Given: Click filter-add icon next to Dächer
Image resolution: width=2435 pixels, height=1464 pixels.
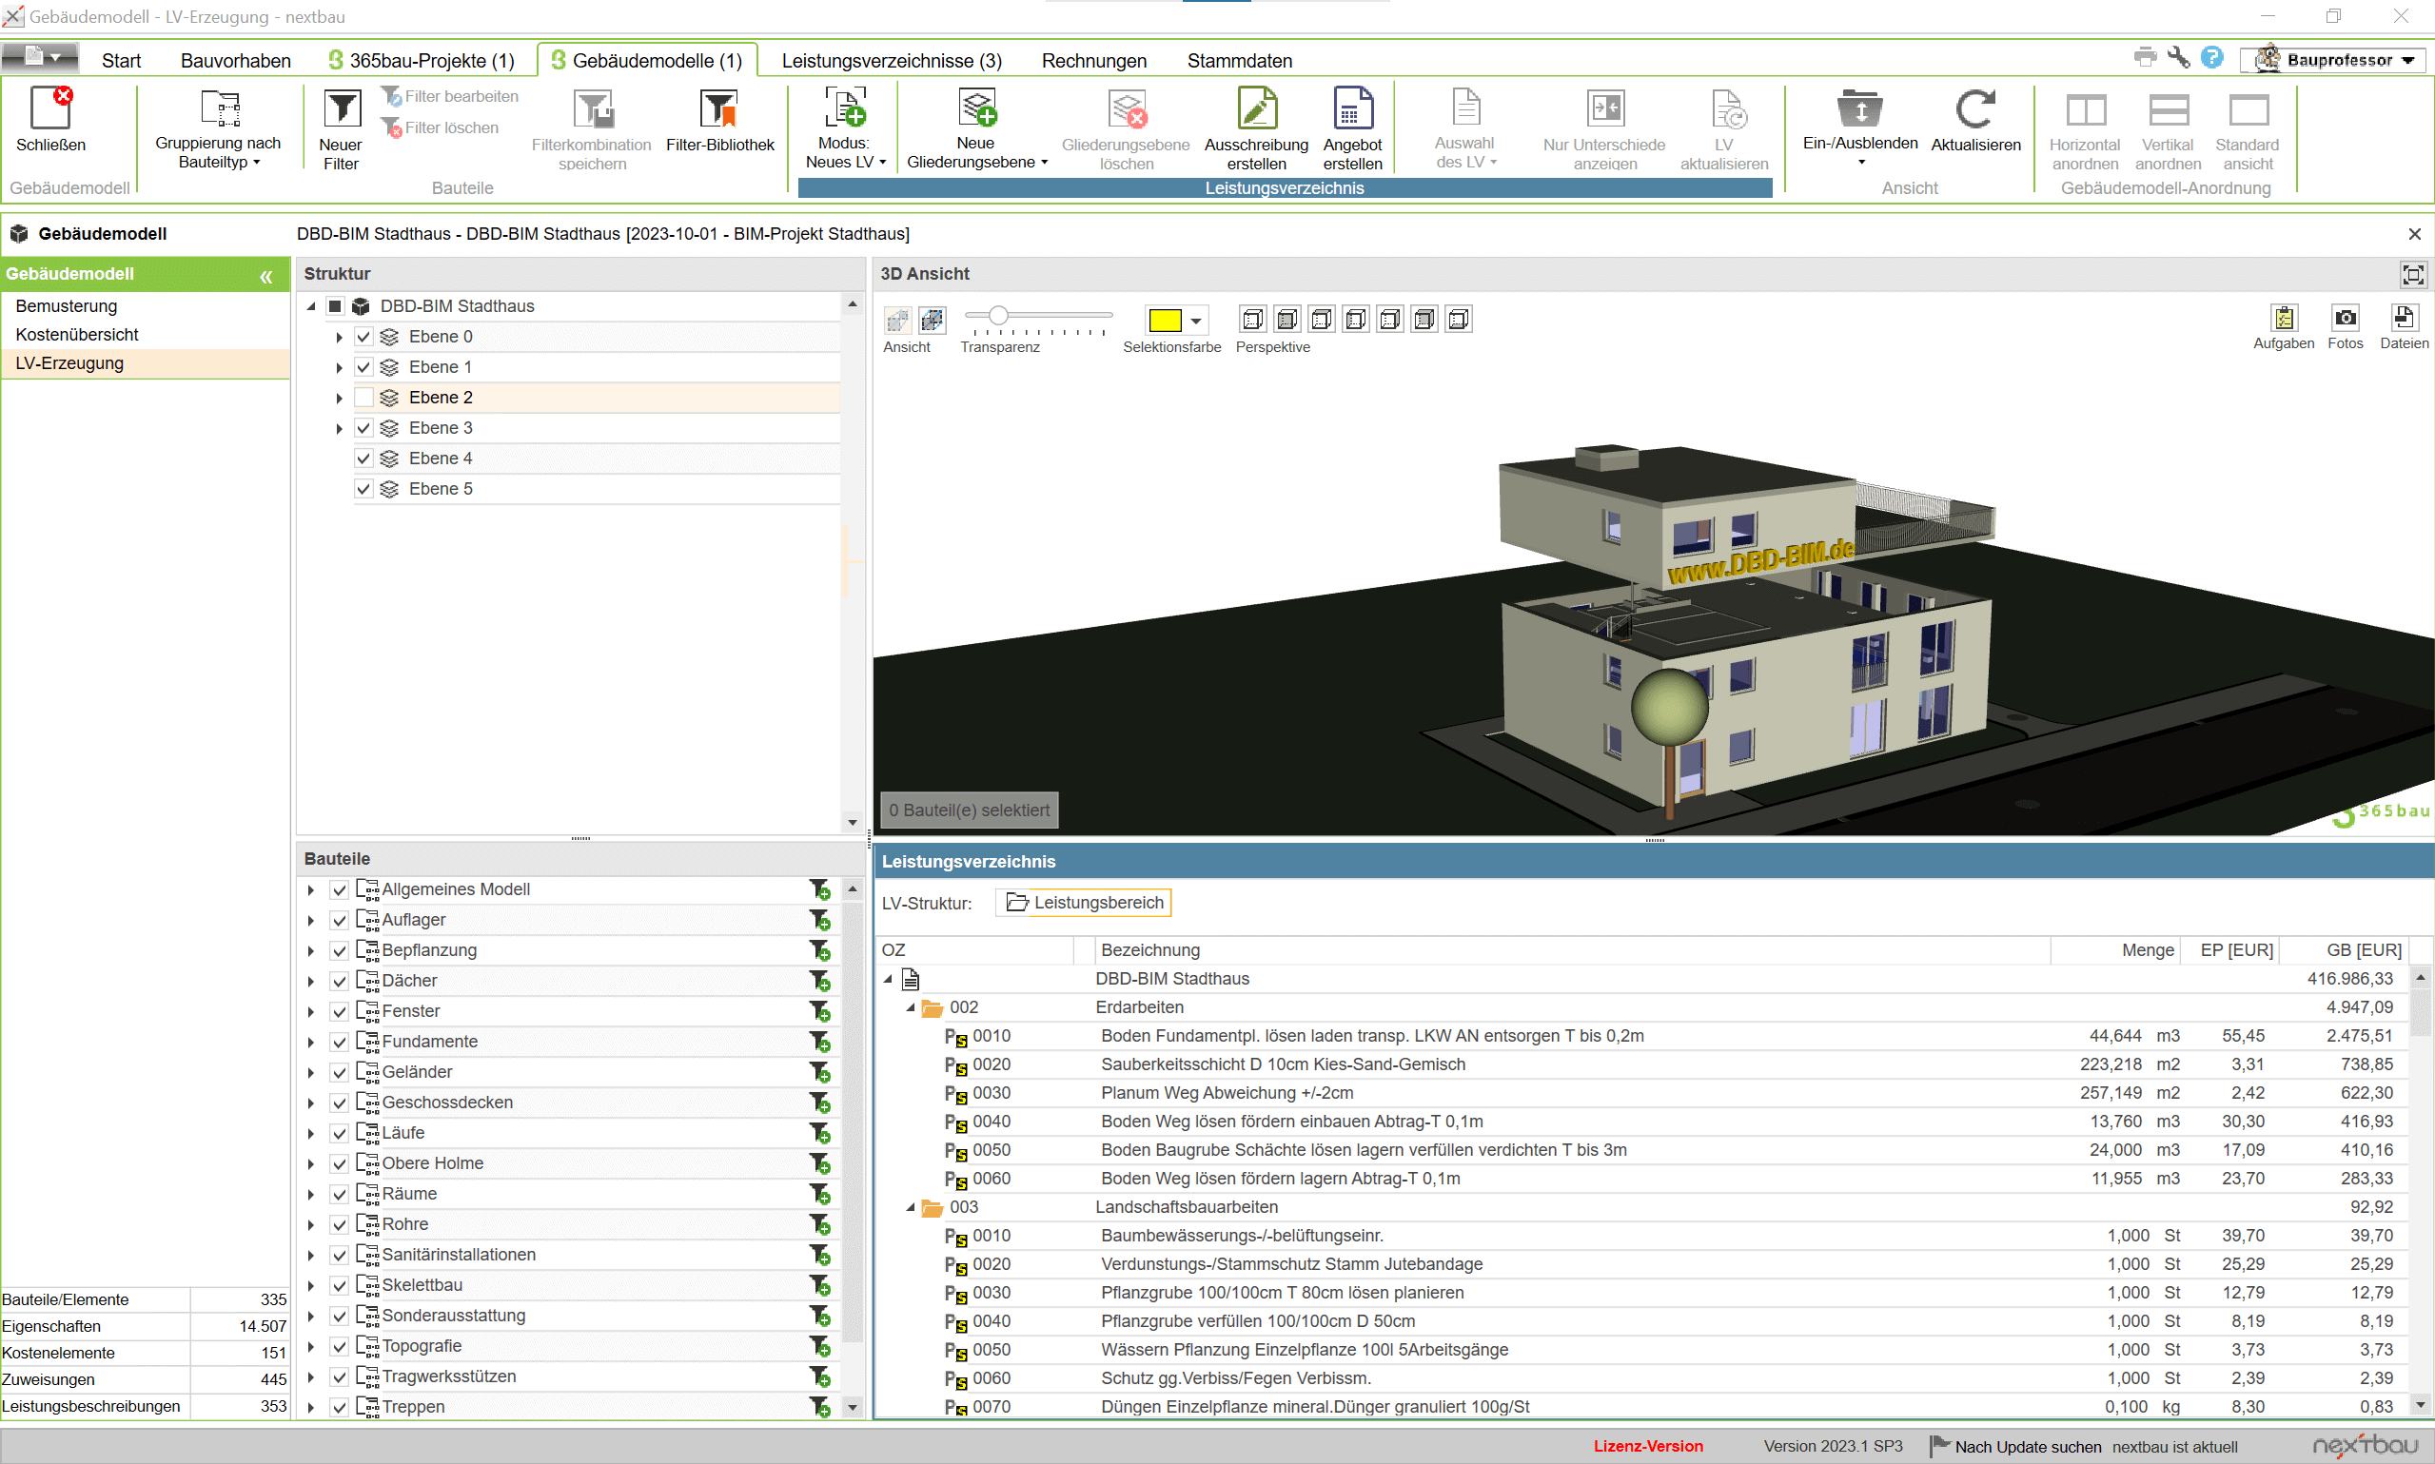Looking at the screenshot, I should click(819, 981).
